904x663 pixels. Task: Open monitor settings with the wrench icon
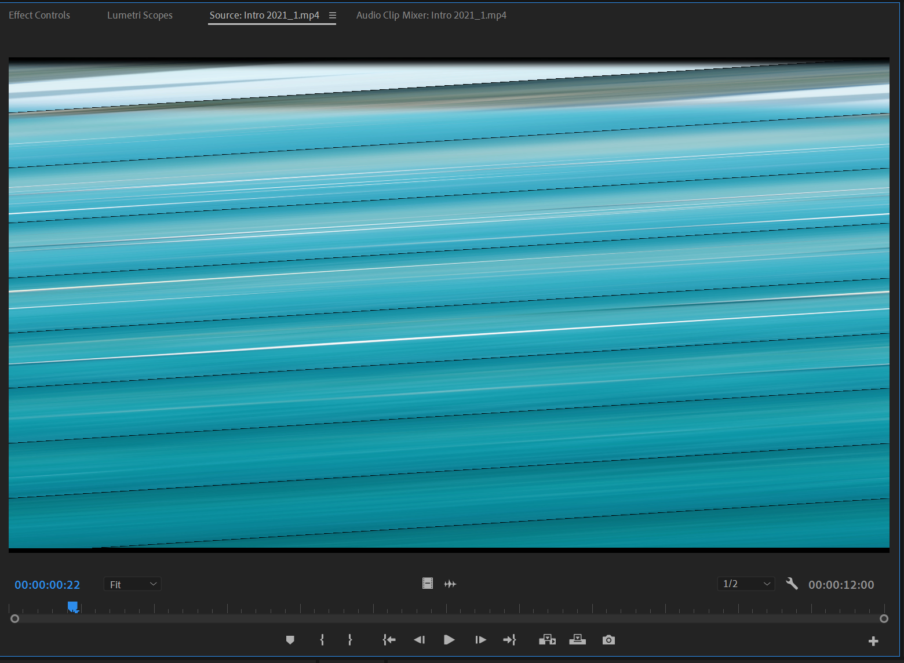tap(792, 584)
